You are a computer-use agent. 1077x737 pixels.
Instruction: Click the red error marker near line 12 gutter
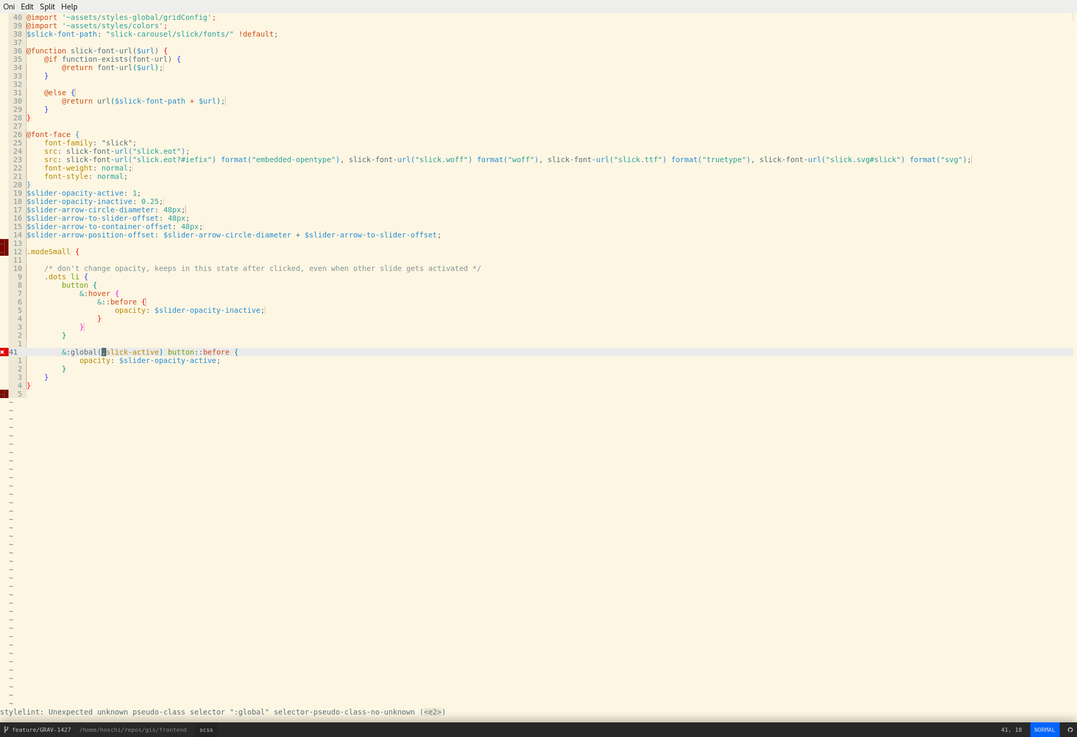point(4,247)
